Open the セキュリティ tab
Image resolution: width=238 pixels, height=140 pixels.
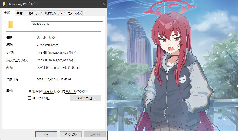(x=35, y=13)
